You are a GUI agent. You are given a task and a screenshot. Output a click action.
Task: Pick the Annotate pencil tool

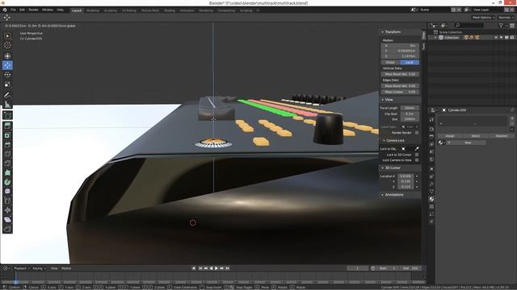7,95
